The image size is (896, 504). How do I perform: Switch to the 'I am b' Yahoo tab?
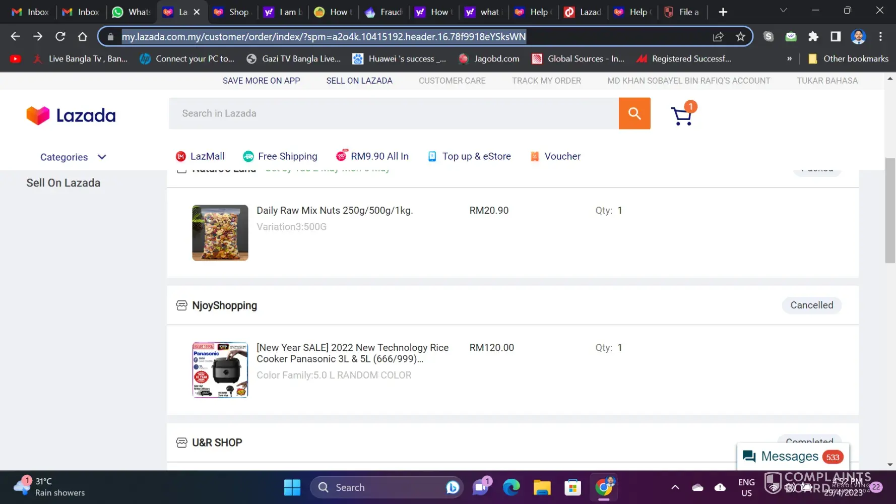pos(283,12)
